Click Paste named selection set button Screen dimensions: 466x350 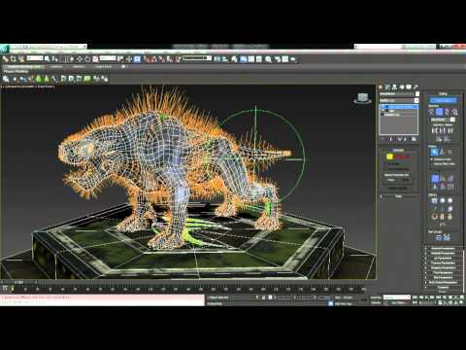click(405, 180)
